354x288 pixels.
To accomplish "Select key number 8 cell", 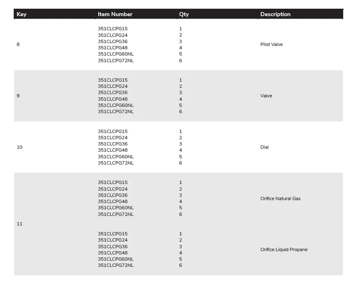I will tap(18, 44).
